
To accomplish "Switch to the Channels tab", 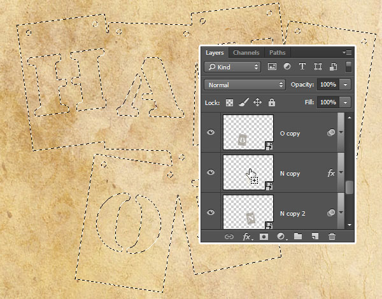I will tap(246, 53).
